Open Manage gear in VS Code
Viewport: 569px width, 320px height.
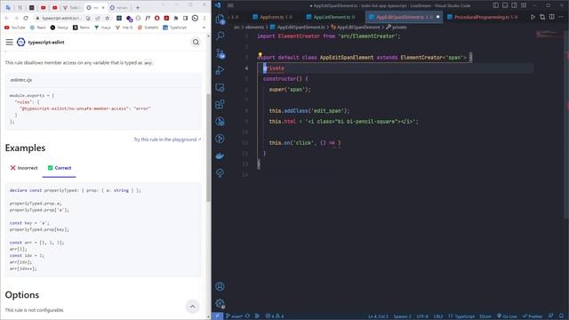(x=220, y=303)
